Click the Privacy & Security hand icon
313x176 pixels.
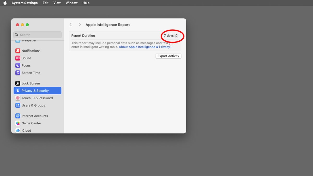(18, 91)
